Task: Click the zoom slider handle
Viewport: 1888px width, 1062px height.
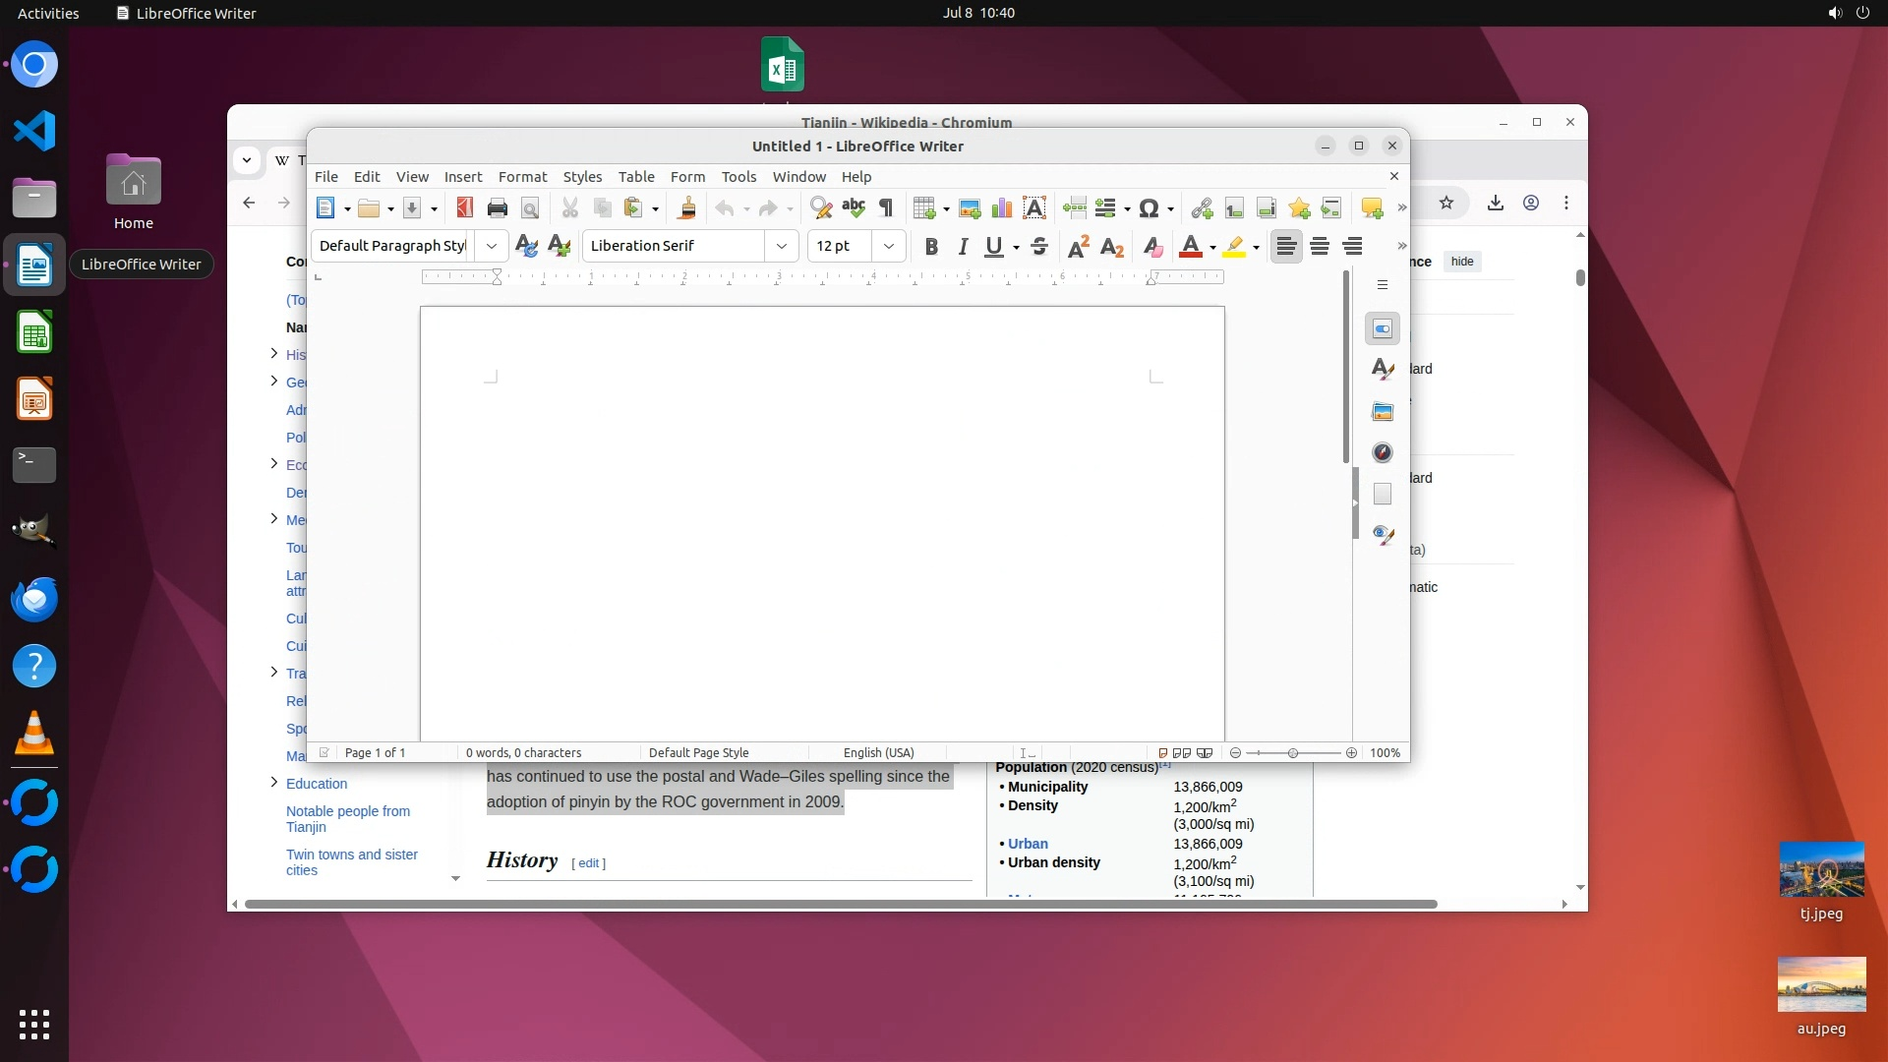Action: pyautogui.click(x=1293, y=752)
